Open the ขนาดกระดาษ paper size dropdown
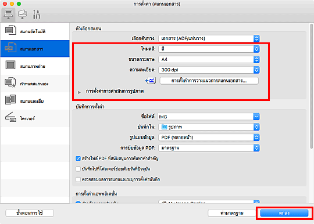 click(x=209, y=59)
